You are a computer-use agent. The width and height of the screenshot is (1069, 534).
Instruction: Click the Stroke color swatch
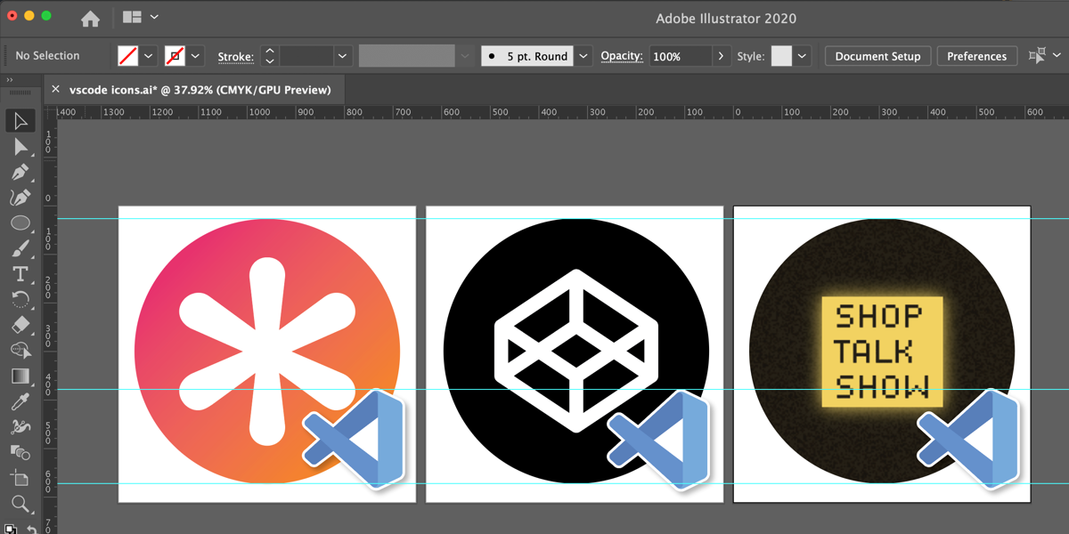click(x=175, y=56)
